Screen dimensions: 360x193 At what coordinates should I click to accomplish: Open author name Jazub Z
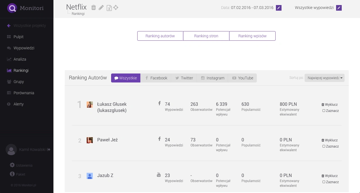[x=105, y=176]
